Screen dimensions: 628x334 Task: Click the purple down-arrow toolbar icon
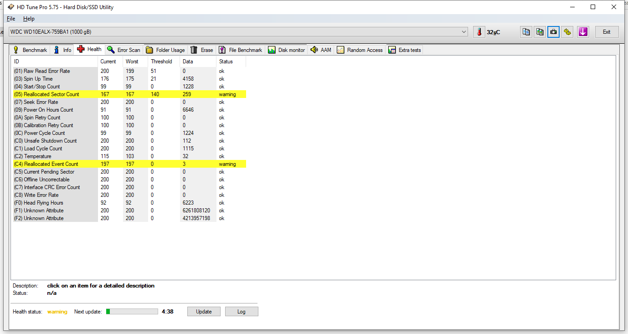pos(583,32)
